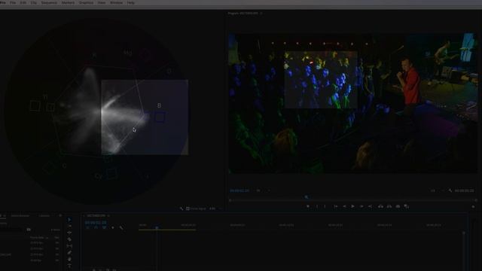The height and width of the screenshot is (271, 482).
Task: Open the View menu
Action: click(102, 3)
